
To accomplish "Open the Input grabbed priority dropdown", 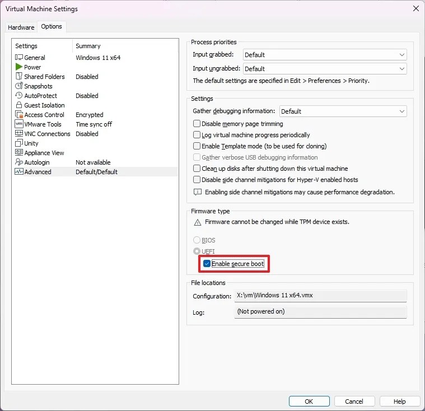I will pos(325,55).
